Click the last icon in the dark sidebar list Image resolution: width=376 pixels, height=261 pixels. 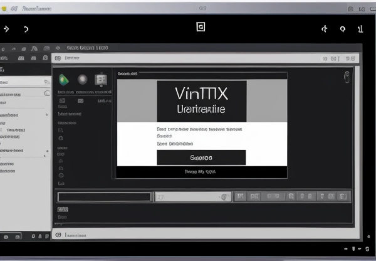(61, 183)
